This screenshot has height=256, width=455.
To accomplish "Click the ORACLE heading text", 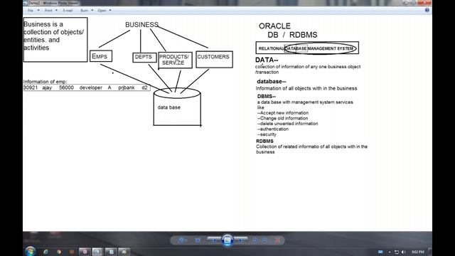I will click(274, 26).
